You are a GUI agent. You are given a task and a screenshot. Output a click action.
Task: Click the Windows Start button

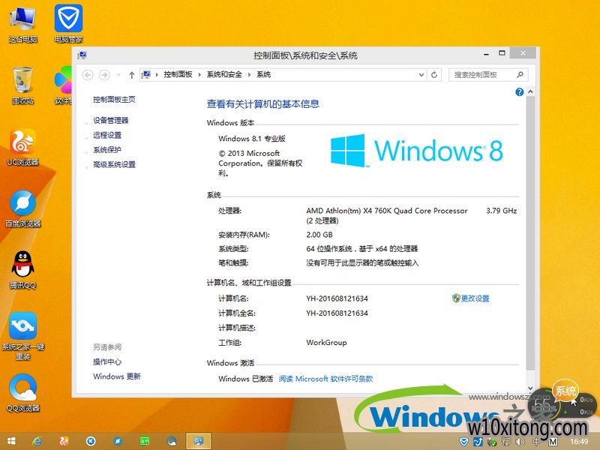click(10, 441)
